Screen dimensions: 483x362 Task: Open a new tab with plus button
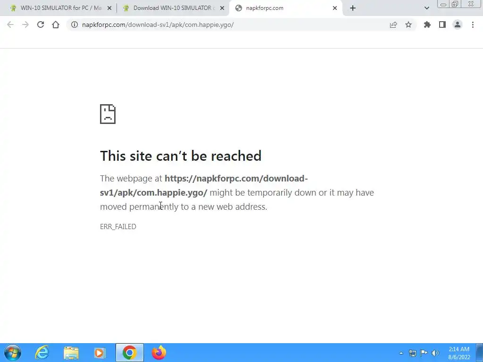[353, 8]
